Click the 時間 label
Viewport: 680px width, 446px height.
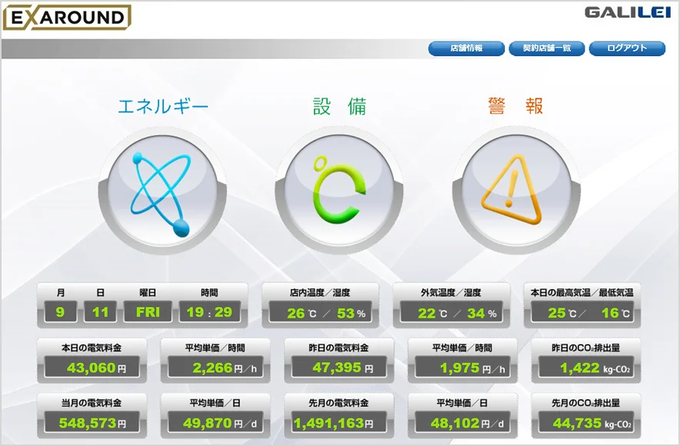tap(209, 292)
